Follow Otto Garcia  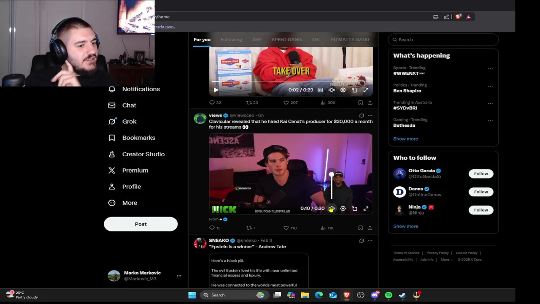pyautogui.click(x=481, y=174)
